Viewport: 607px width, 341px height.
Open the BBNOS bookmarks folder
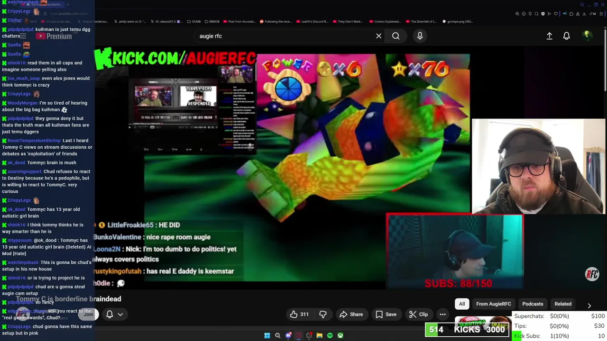(x=212, y=21)
